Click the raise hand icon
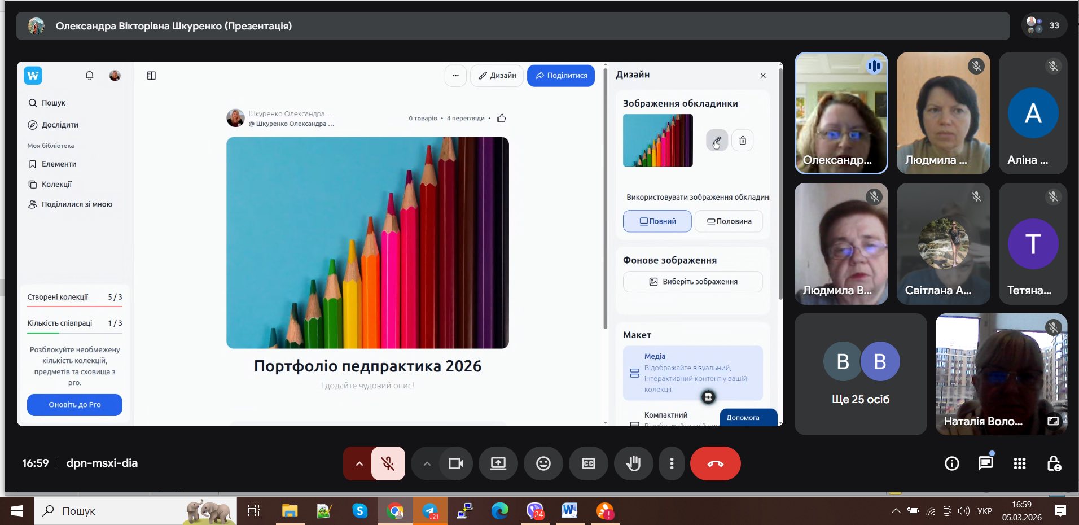This screenshot has height=525, width=1079. pos(633,463)
